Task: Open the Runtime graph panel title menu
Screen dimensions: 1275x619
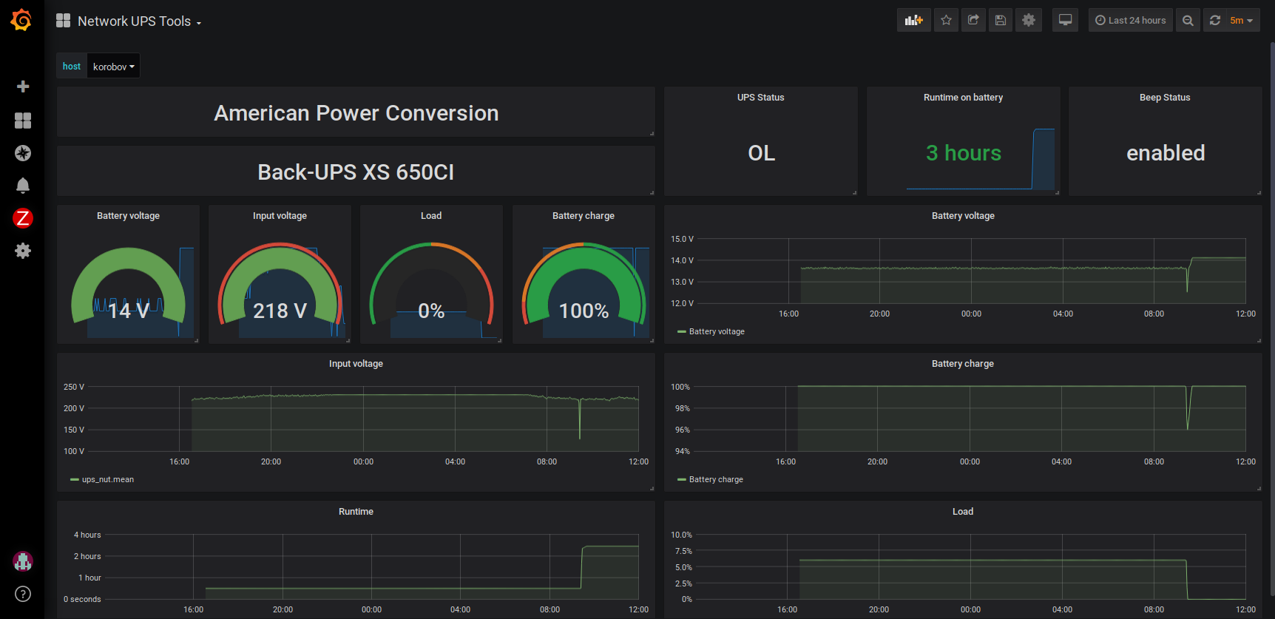Action: pyautogui.click(x=356, y=512)
